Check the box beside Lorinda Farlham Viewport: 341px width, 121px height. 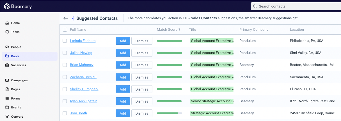[65, 41]
